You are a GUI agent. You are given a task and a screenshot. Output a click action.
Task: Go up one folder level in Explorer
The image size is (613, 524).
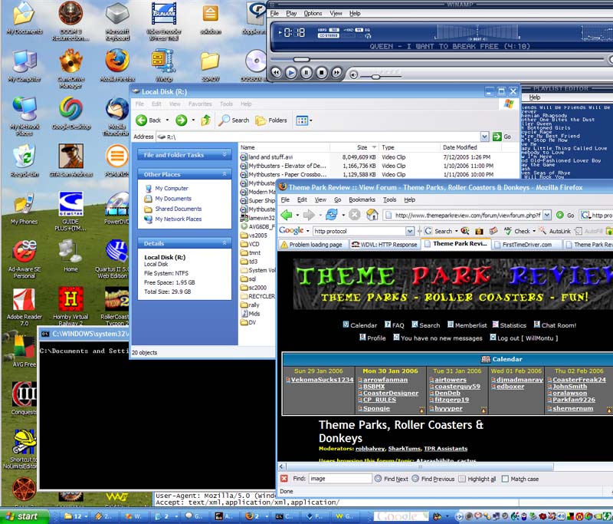click(206, 120)
